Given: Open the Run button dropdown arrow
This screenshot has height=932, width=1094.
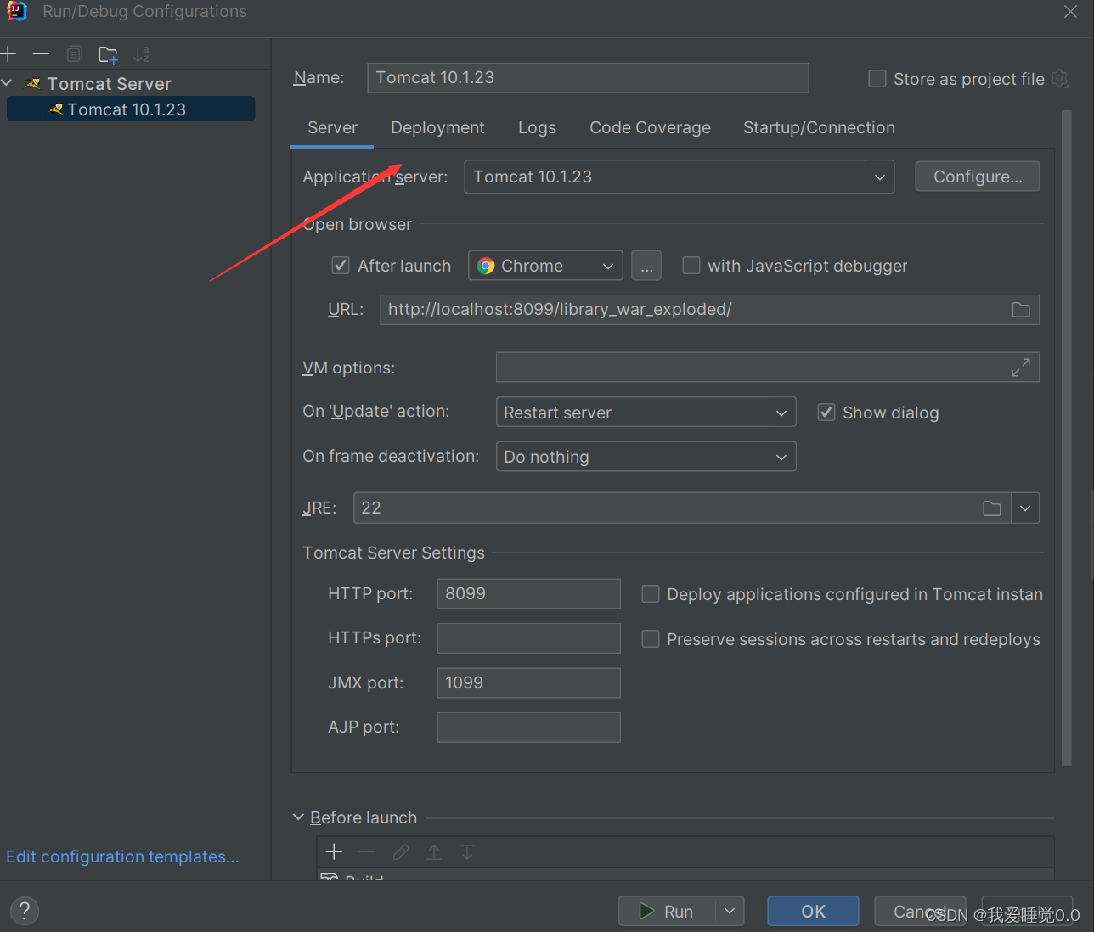Looking at the screenshot, I should coord(730,911).
